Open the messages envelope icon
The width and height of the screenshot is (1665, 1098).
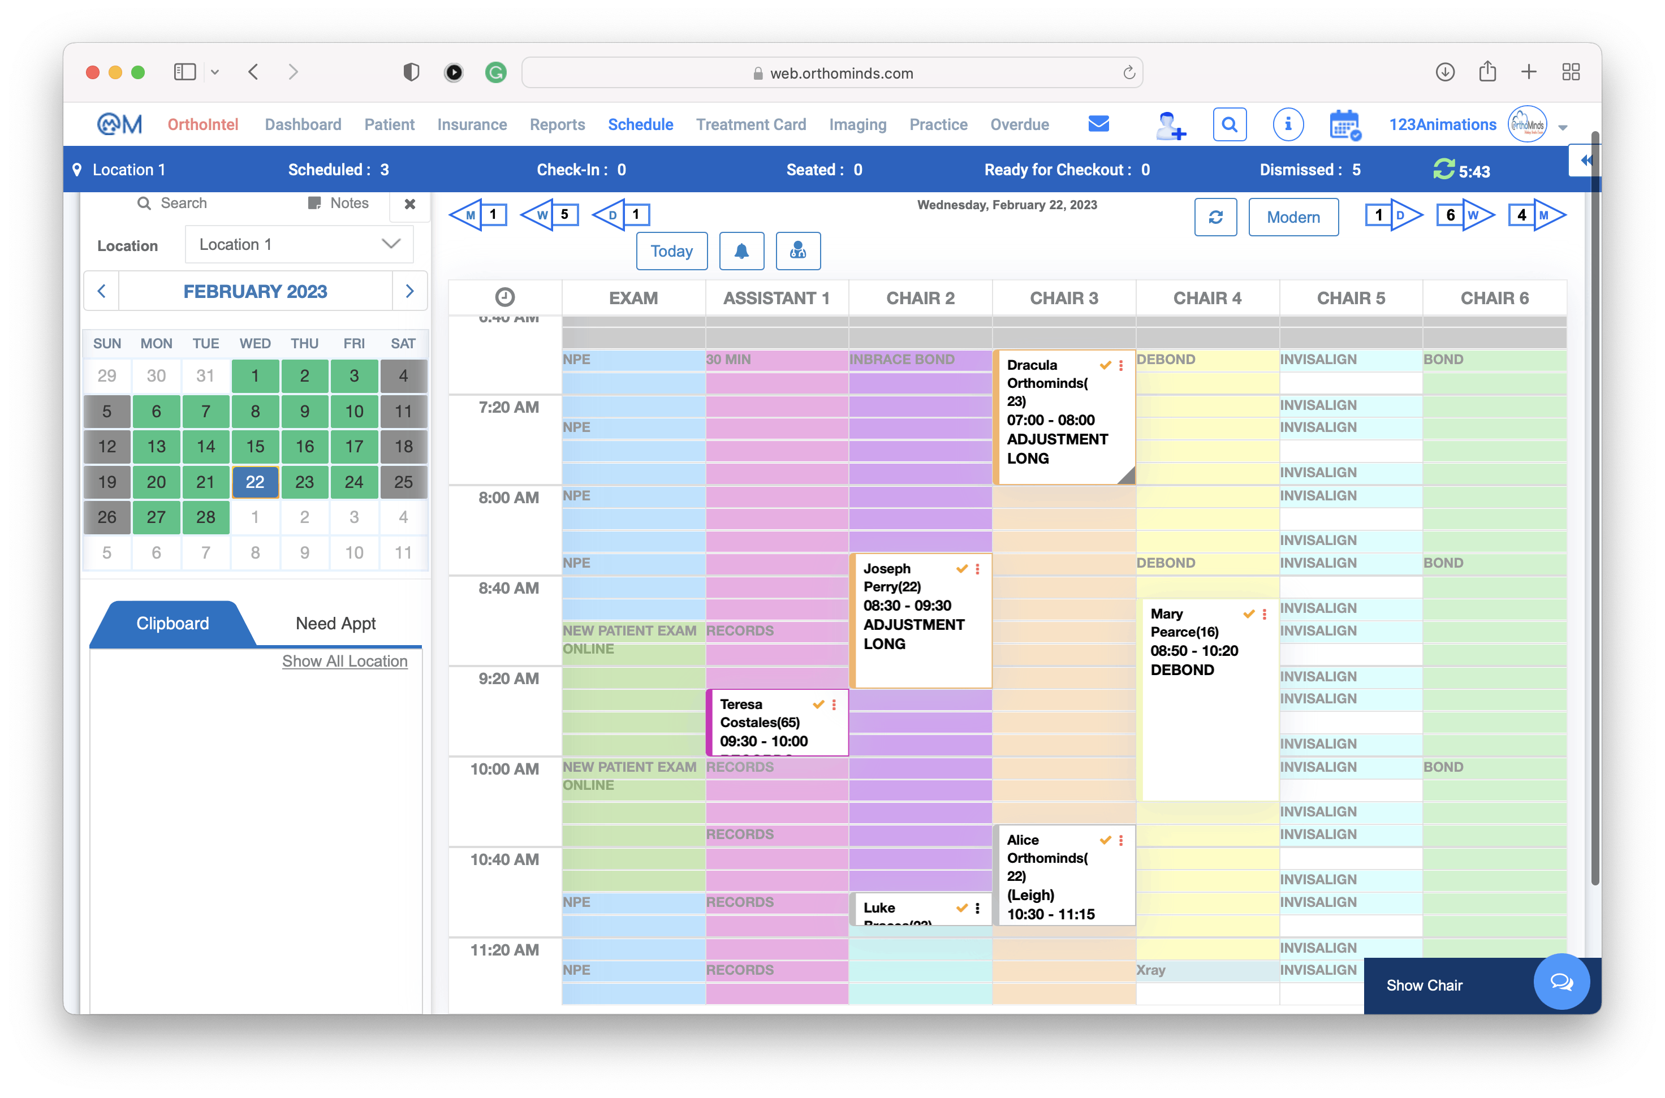(1098, 124)
